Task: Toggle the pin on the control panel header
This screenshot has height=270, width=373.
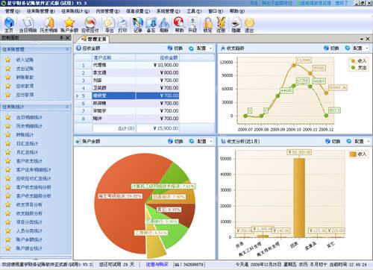Action: click(x=61, y=37)
